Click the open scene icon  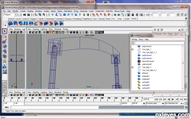(25, 15)
